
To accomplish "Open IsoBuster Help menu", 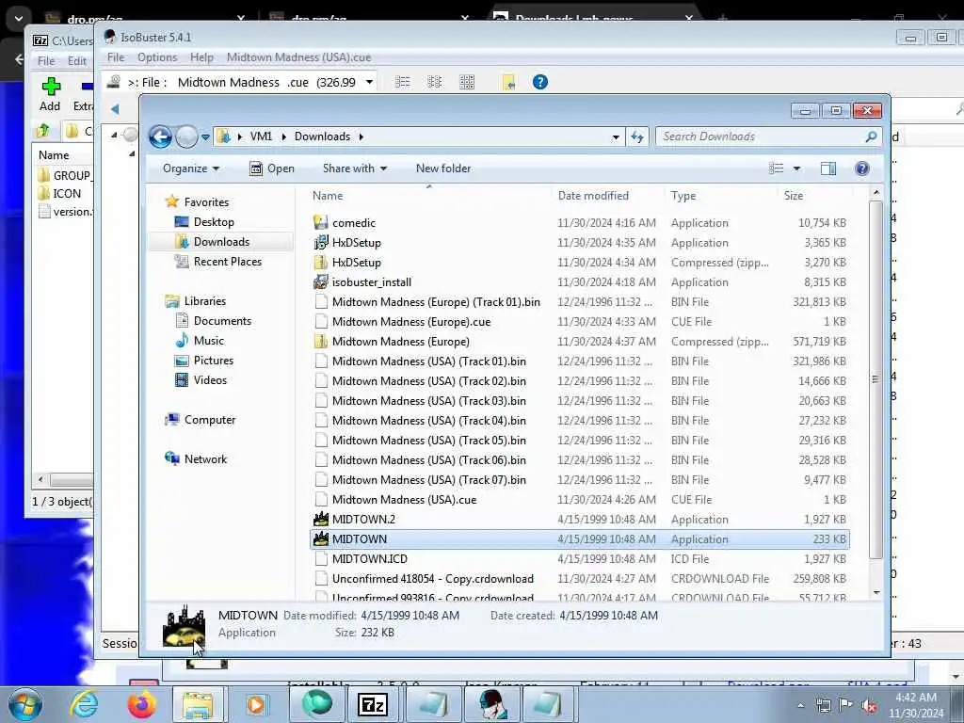I will pyautogui.click(x=201, y=57).
